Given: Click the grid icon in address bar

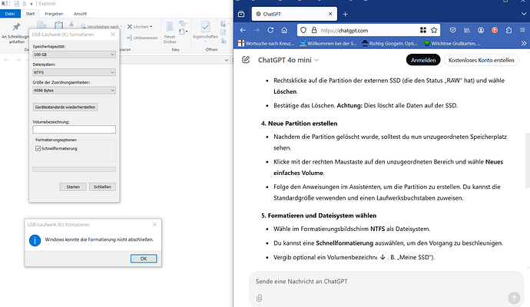Looking at the screenshot, I should click(423, 30).
